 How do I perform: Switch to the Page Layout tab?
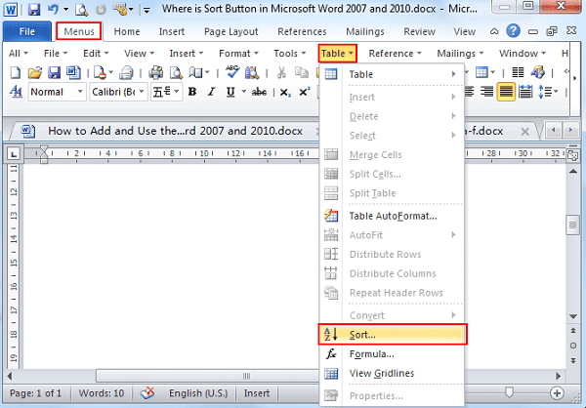click(x=230, y=31)
